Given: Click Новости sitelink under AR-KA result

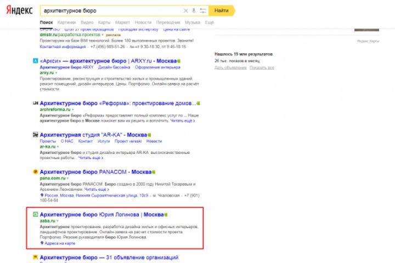Looking at the screenshot, I should pyautogui.click(x=154, y=141).
